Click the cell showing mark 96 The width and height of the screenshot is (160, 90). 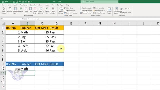42,50
